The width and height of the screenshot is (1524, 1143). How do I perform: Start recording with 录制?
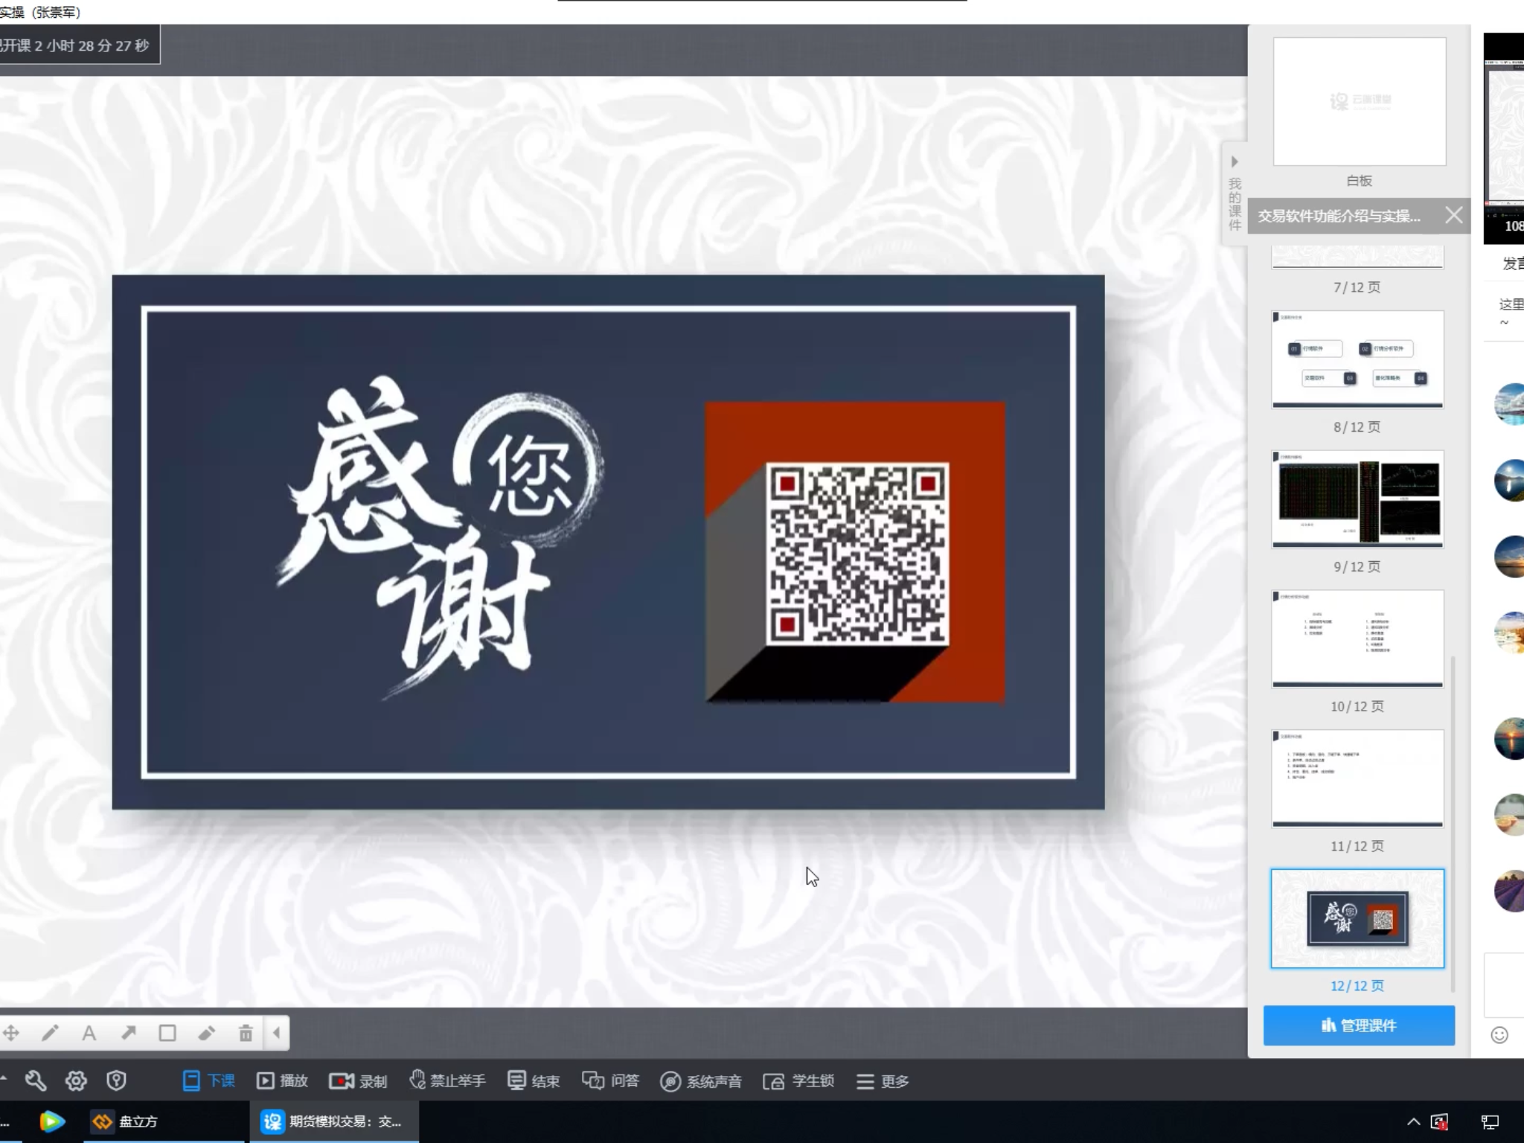[358, 1080]
